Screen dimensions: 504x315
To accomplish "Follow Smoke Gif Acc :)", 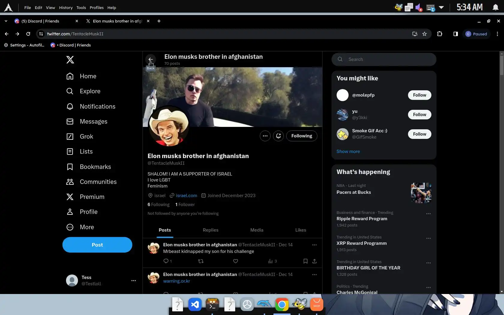I will (x=419, y=134).
